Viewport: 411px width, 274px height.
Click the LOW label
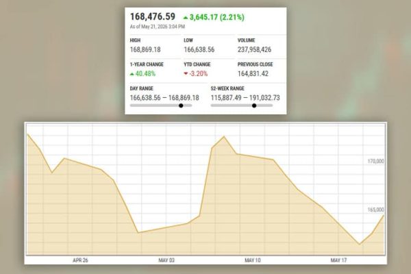[x=188, y=40]
